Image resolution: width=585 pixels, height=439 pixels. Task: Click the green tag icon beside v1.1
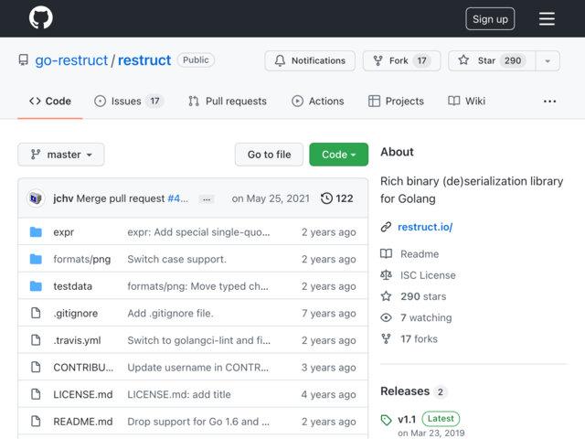[x=386, y=420]
